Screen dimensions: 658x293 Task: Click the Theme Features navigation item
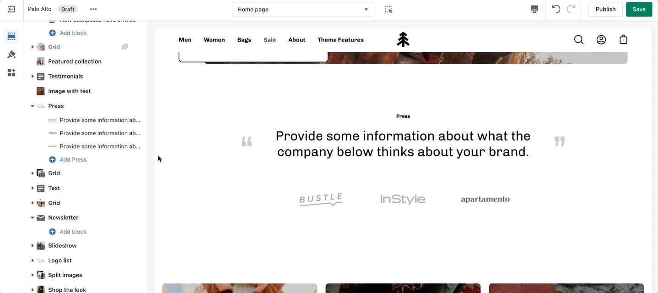(340, 40)
